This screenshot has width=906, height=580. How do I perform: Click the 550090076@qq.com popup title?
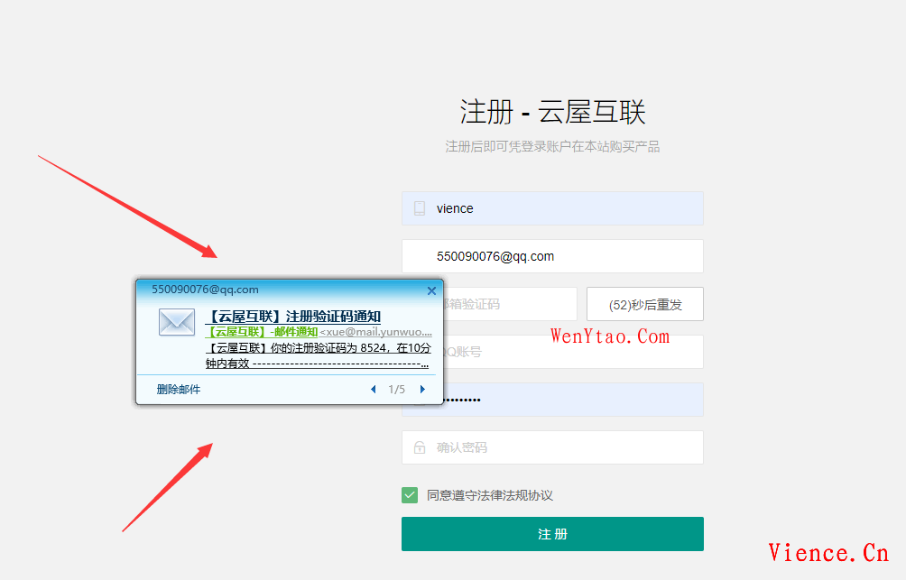click(205, 290)
